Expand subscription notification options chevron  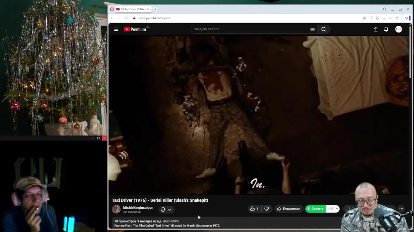169,210
